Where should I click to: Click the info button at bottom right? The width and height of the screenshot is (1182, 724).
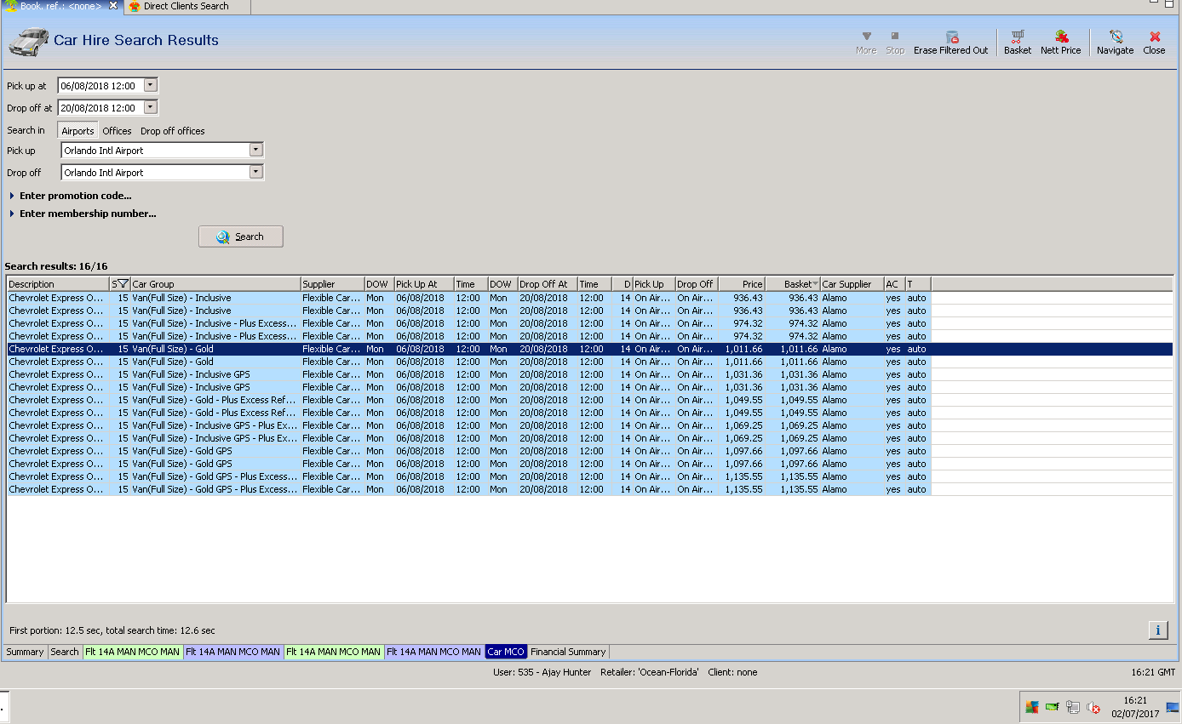click(1157, 630)
